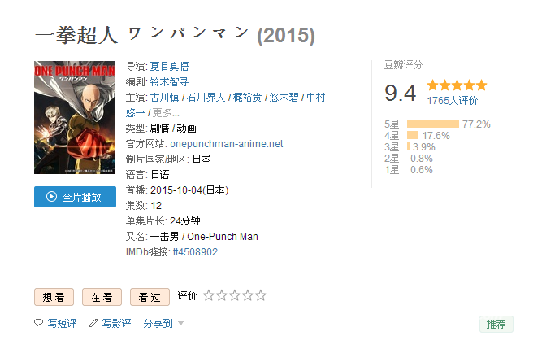Viewport: 542px width, 353px height.
Task: Open official site onepunchman-anime.net
Action: (x=227, y=144)
